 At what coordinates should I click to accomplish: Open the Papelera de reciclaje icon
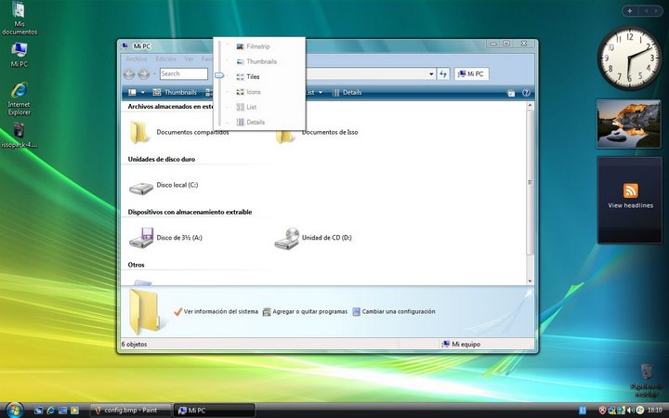(647, 381)
